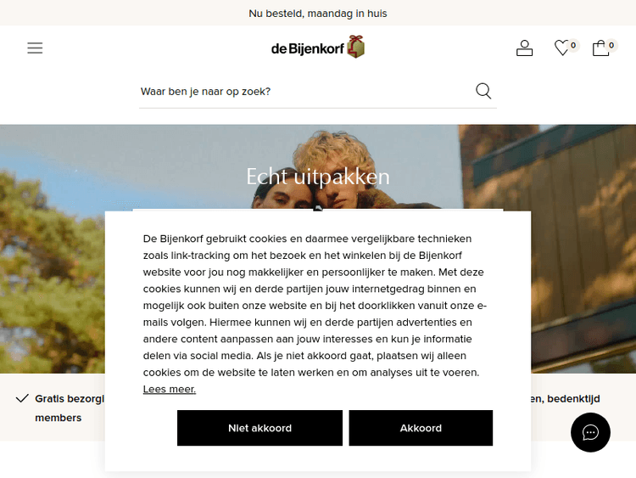
Task: Click the 'Nu besteld, maandag in huis' banner
Action: point(318,14)
